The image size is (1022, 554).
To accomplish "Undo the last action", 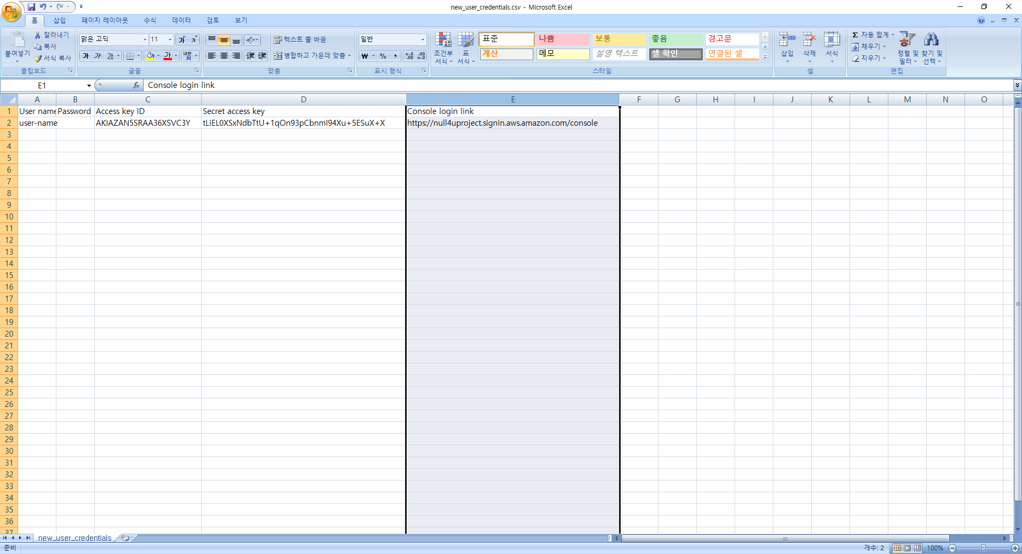I will pyautogui.click(x=43, y=7).
